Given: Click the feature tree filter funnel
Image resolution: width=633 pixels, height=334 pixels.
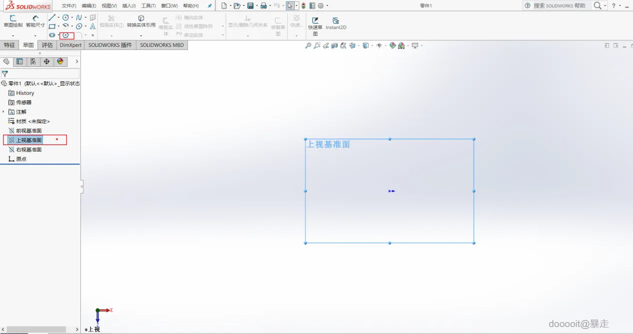Looking at the screenshot, I should [x=4, y=74].
